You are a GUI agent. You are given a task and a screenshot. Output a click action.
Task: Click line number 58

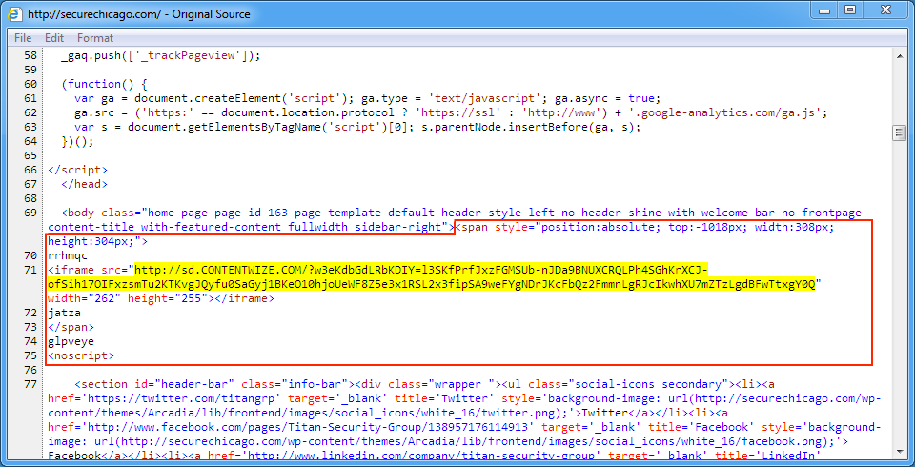click(30, 56)
